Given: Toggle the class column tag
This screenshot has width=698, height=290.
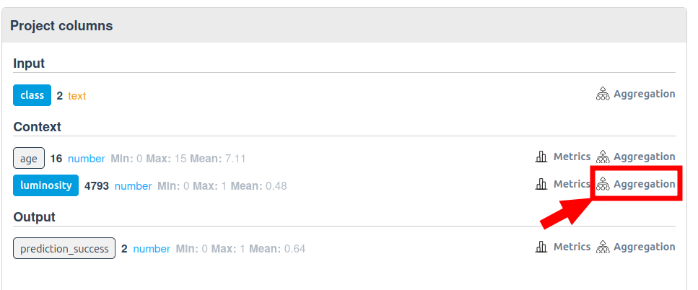Looking at the screenshot, I should point(32,95).
